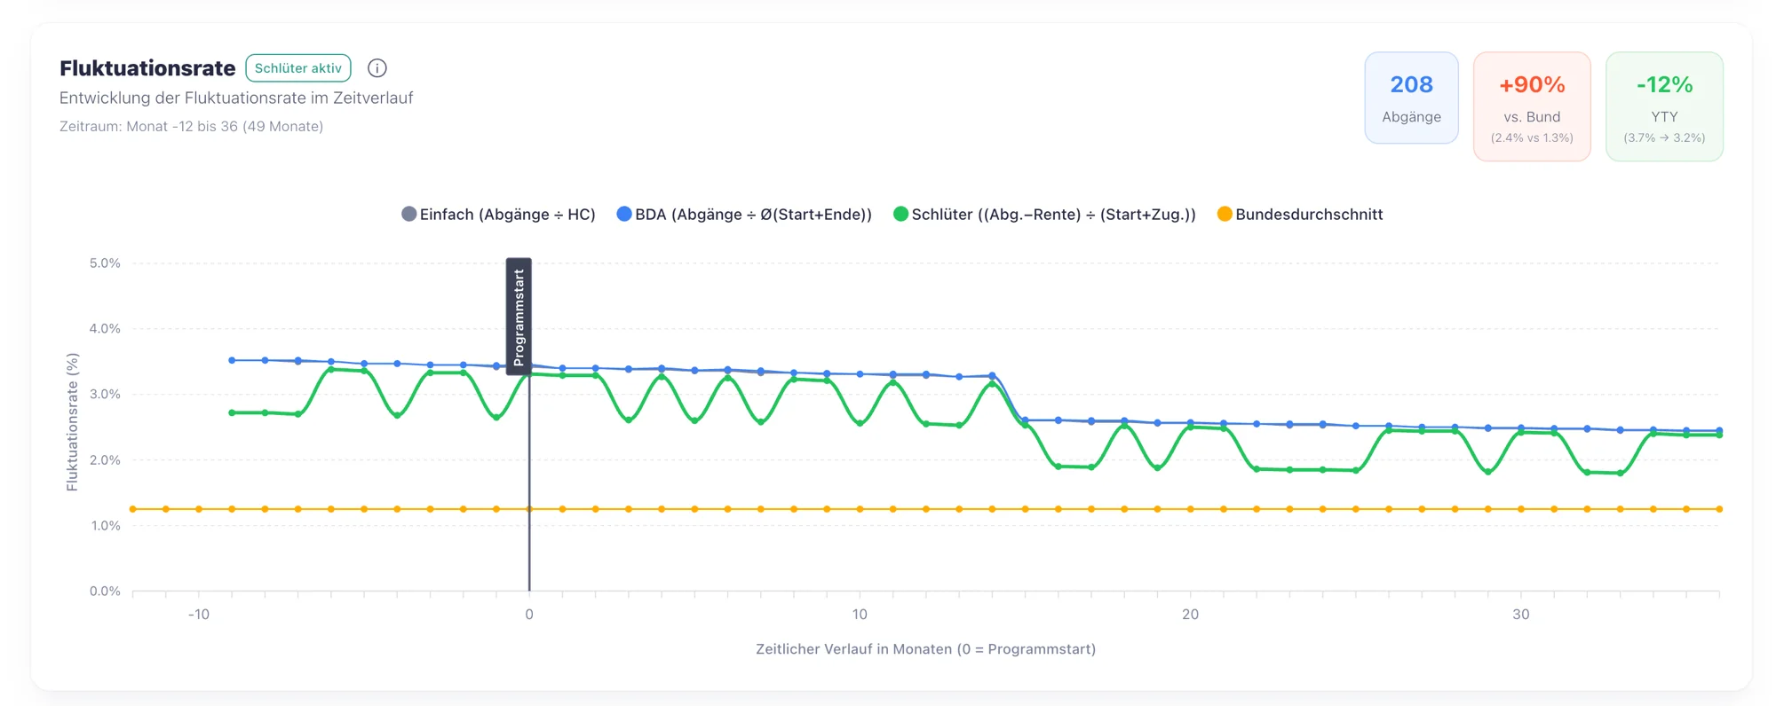Click the x-axis tick label 30
The height and width of the screenshot is (706, 1776).
click(1520, 614)
